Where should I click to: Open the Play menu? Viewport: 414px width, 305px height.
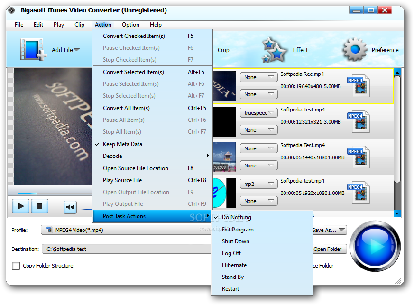click(59, 25)
